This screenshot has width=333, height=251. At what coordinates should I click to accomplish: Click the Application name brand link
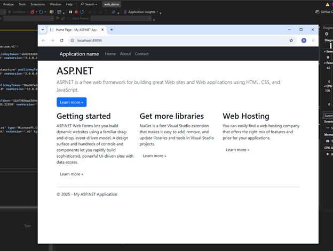(x=79, y=54)
